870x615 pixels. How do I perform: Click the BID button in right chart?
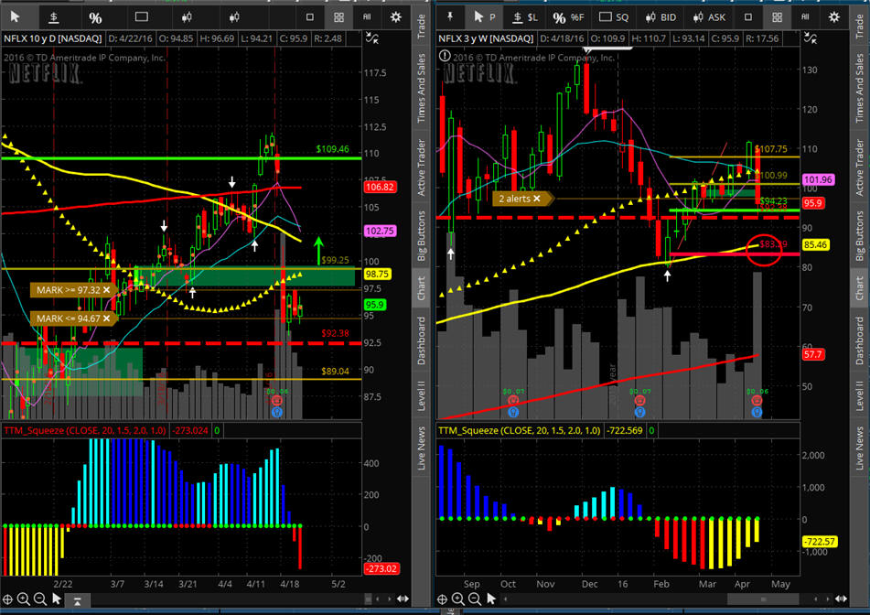[661, 17]
